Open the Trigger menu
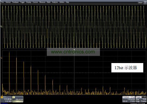 tap(22, 2)
